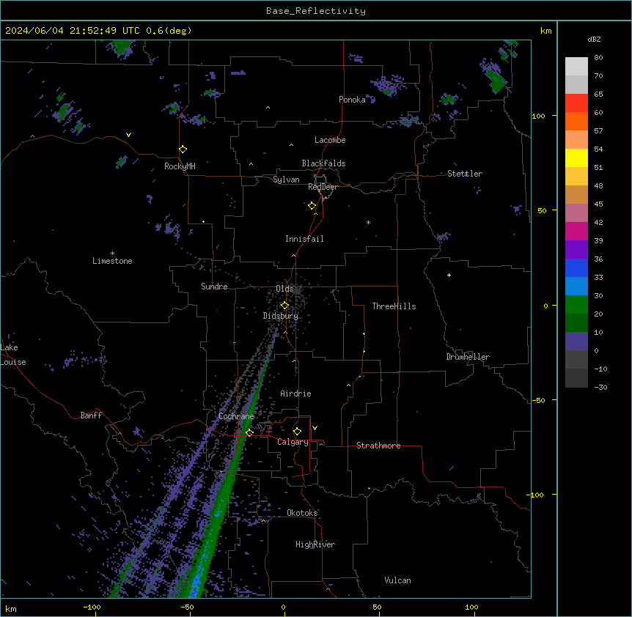Screen dimensions: 632x617
Task: Select the Olds label
Action: [x=284, y=289]
